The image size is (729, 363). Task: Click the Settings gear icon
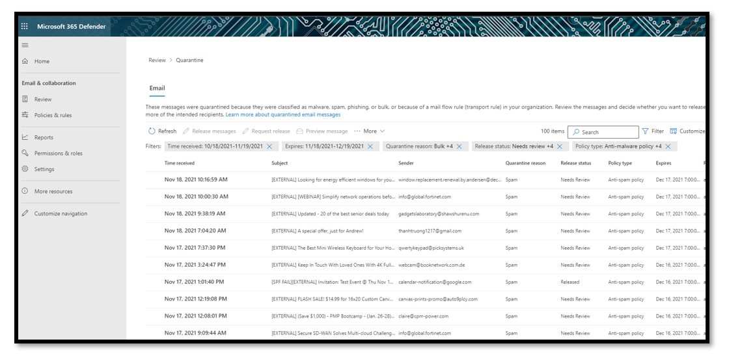coord(25,168)
